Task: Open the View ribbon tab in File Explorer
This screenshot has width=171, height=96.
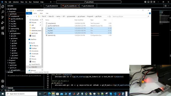Action: pos(47,13)
